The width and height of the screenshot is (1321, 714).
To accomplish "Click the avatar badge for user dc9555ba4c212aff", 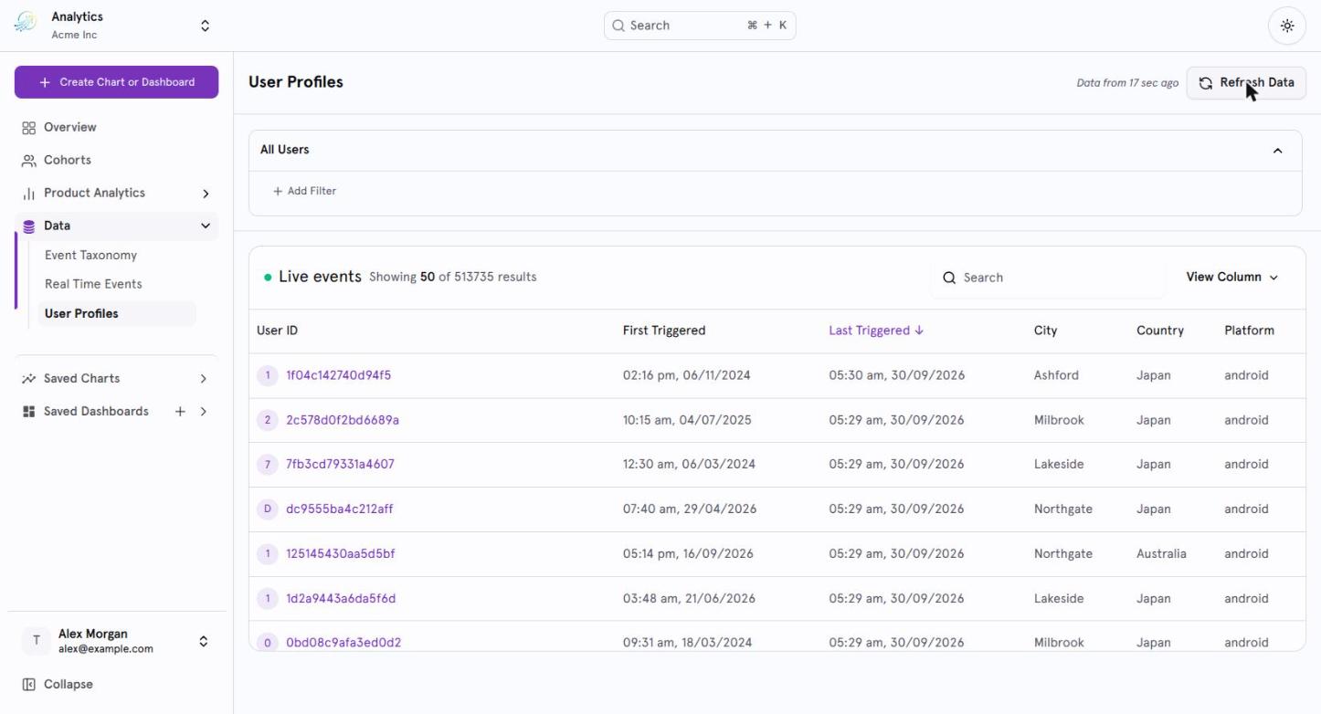I will pyautogui.click(x=268, y=509).
